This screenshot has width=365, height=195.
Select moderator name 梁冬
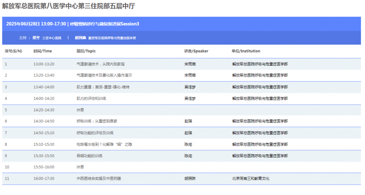[36, 38]
